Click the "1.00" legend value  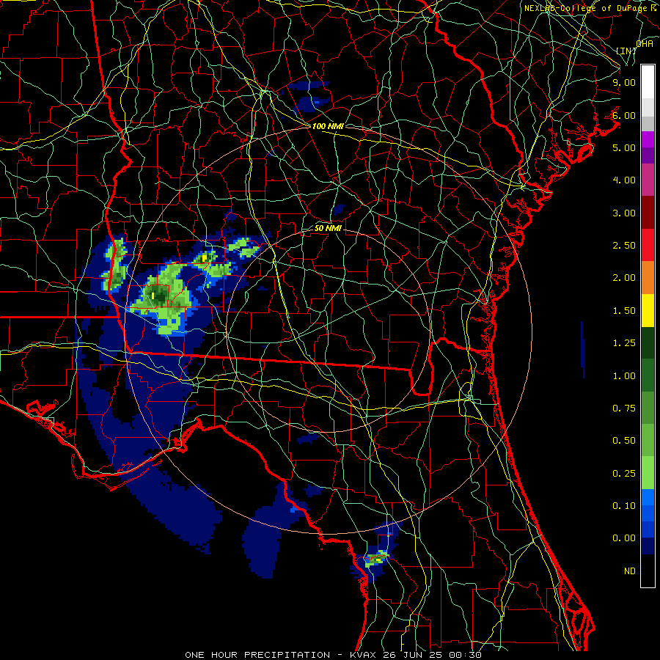coord(624,376)
